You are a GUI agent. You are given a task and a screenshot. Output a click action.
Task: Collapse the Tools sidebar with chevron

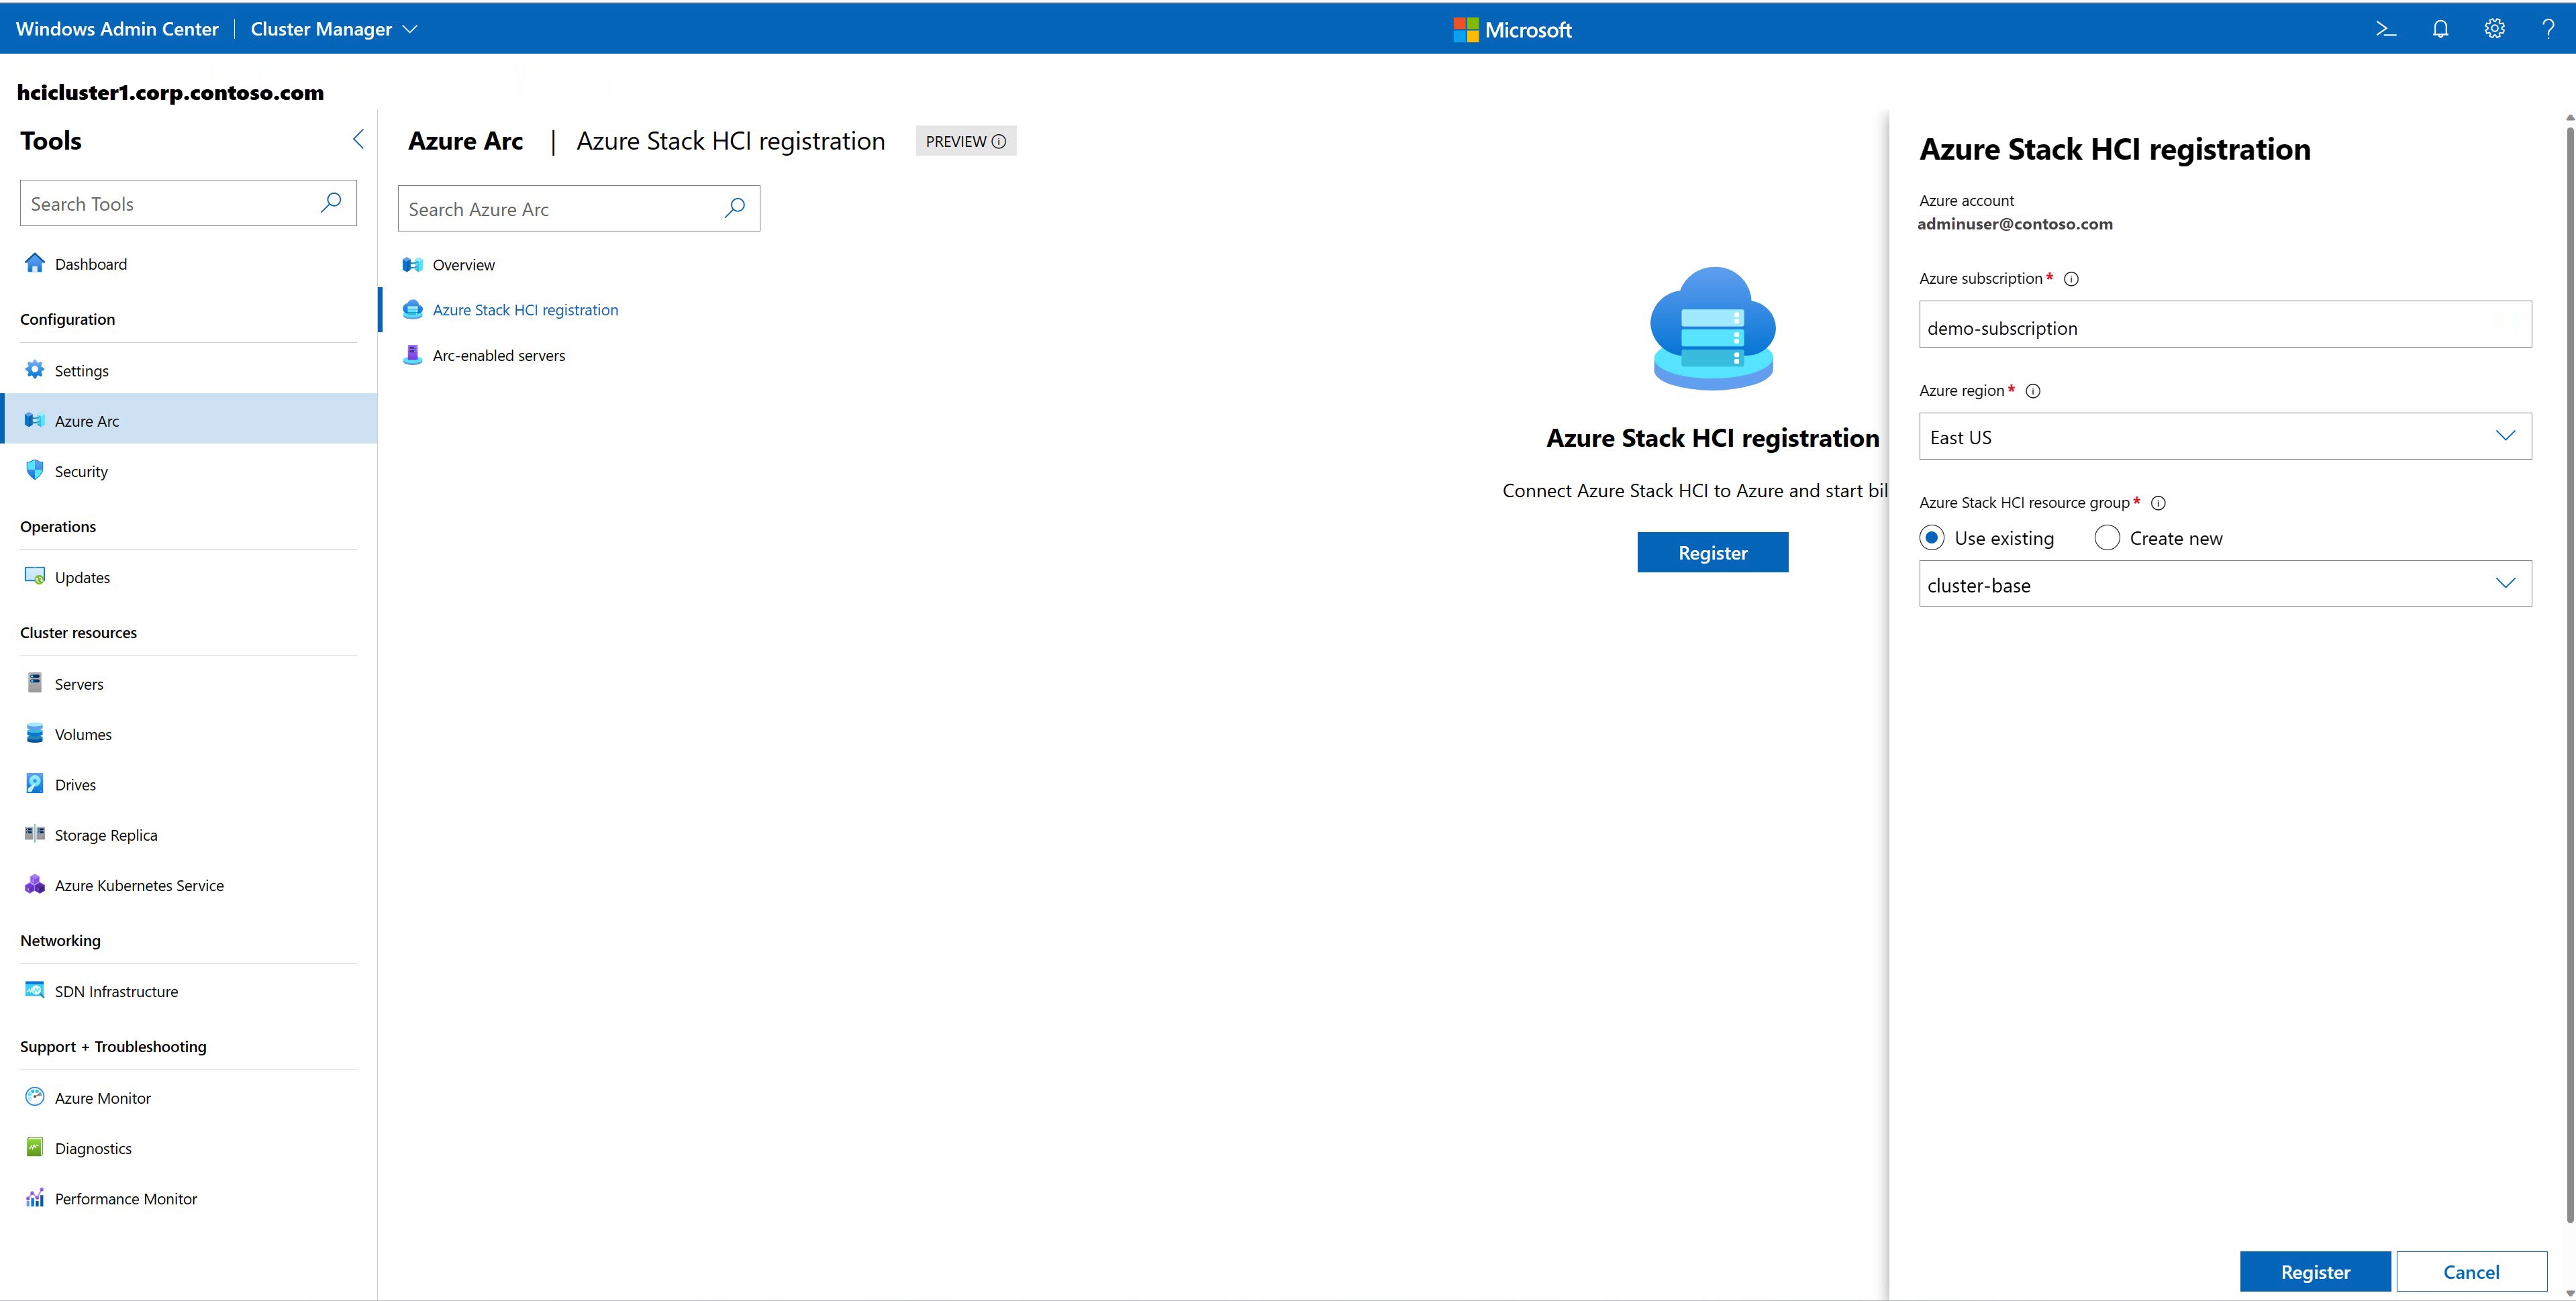[x=358, y=139]
